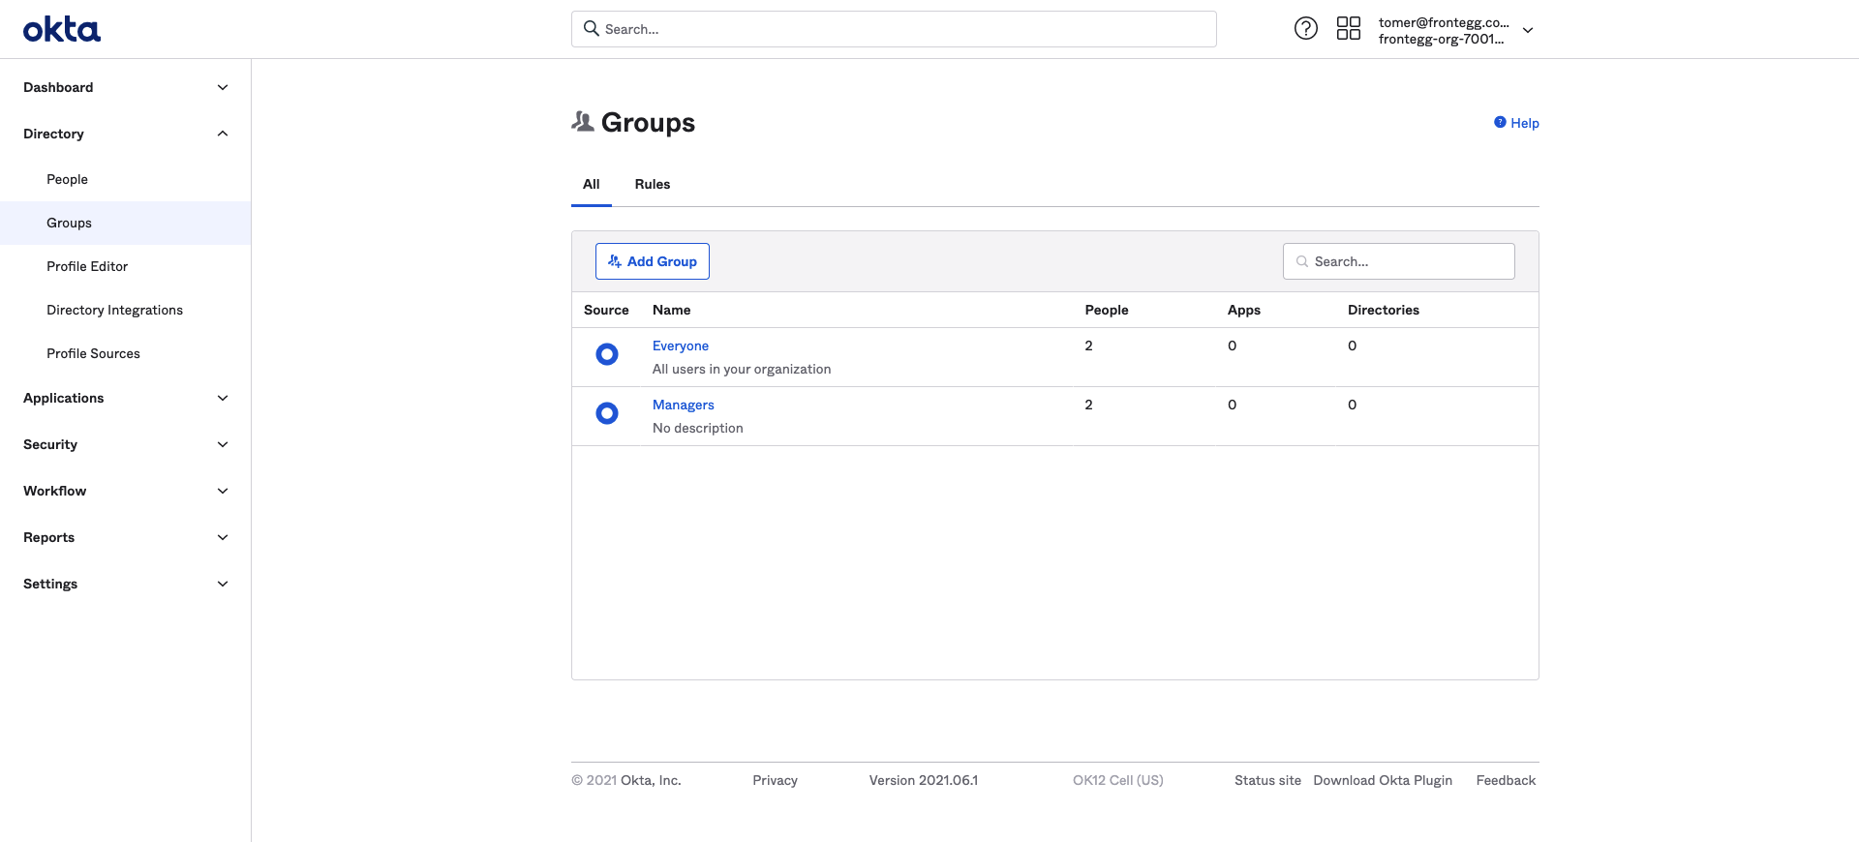Click the Groups heading people icon
This screenshot has height=842, width=1859.
pos(583,122)
